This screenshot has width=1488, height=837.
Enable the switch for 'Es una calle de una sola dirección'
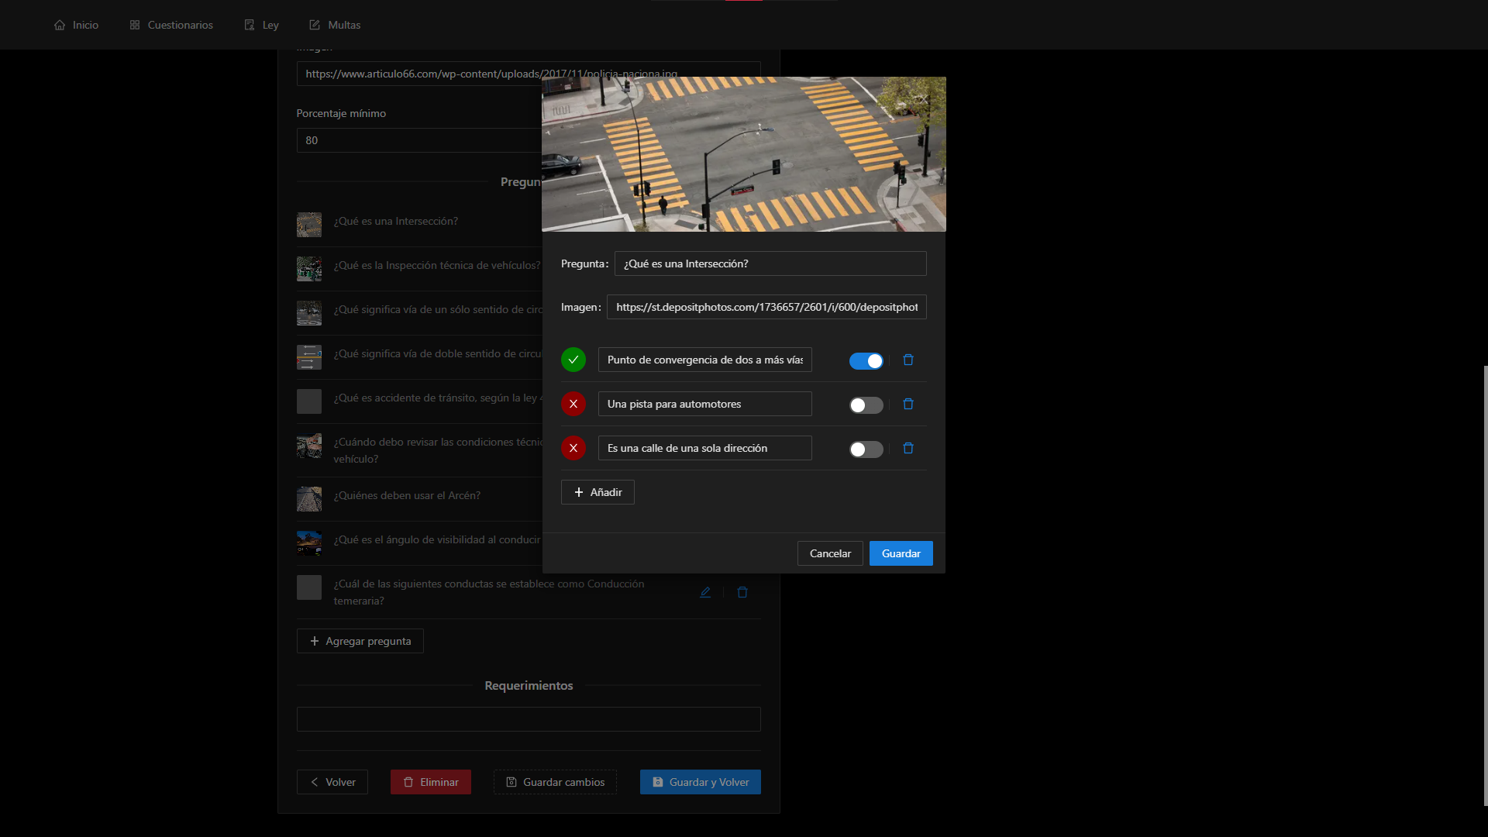pos(866,449)
